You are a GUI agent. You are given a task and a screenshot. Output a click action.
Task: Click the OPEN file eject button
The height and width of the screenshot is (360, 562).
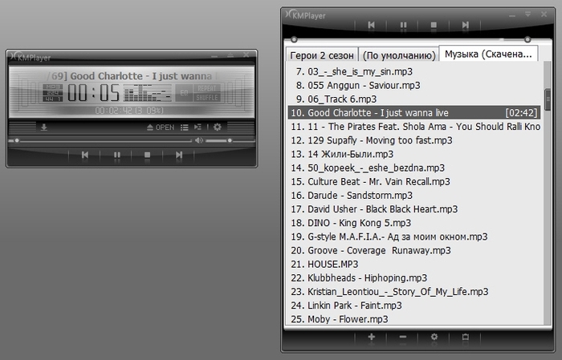(x=161, y=127)
